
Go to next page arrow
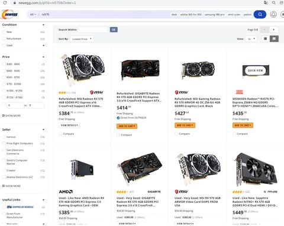273,30
